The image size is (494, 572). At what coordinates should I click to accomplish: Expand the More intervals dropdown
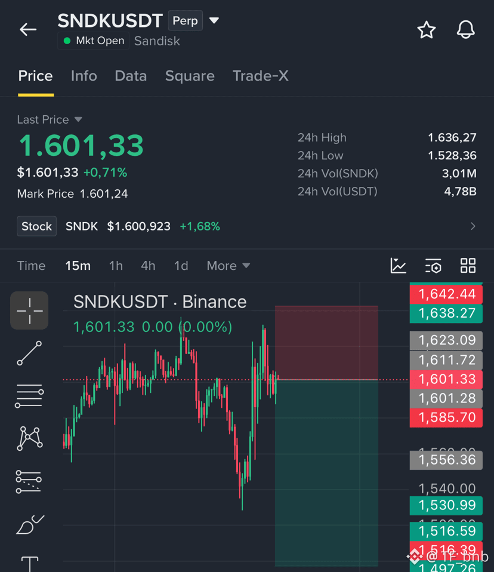(x=229, y=266)
